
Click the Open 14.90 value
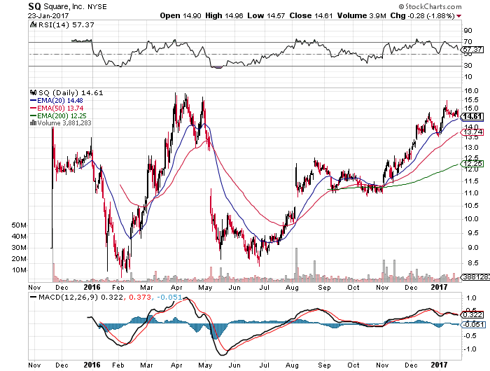[181, 15]
